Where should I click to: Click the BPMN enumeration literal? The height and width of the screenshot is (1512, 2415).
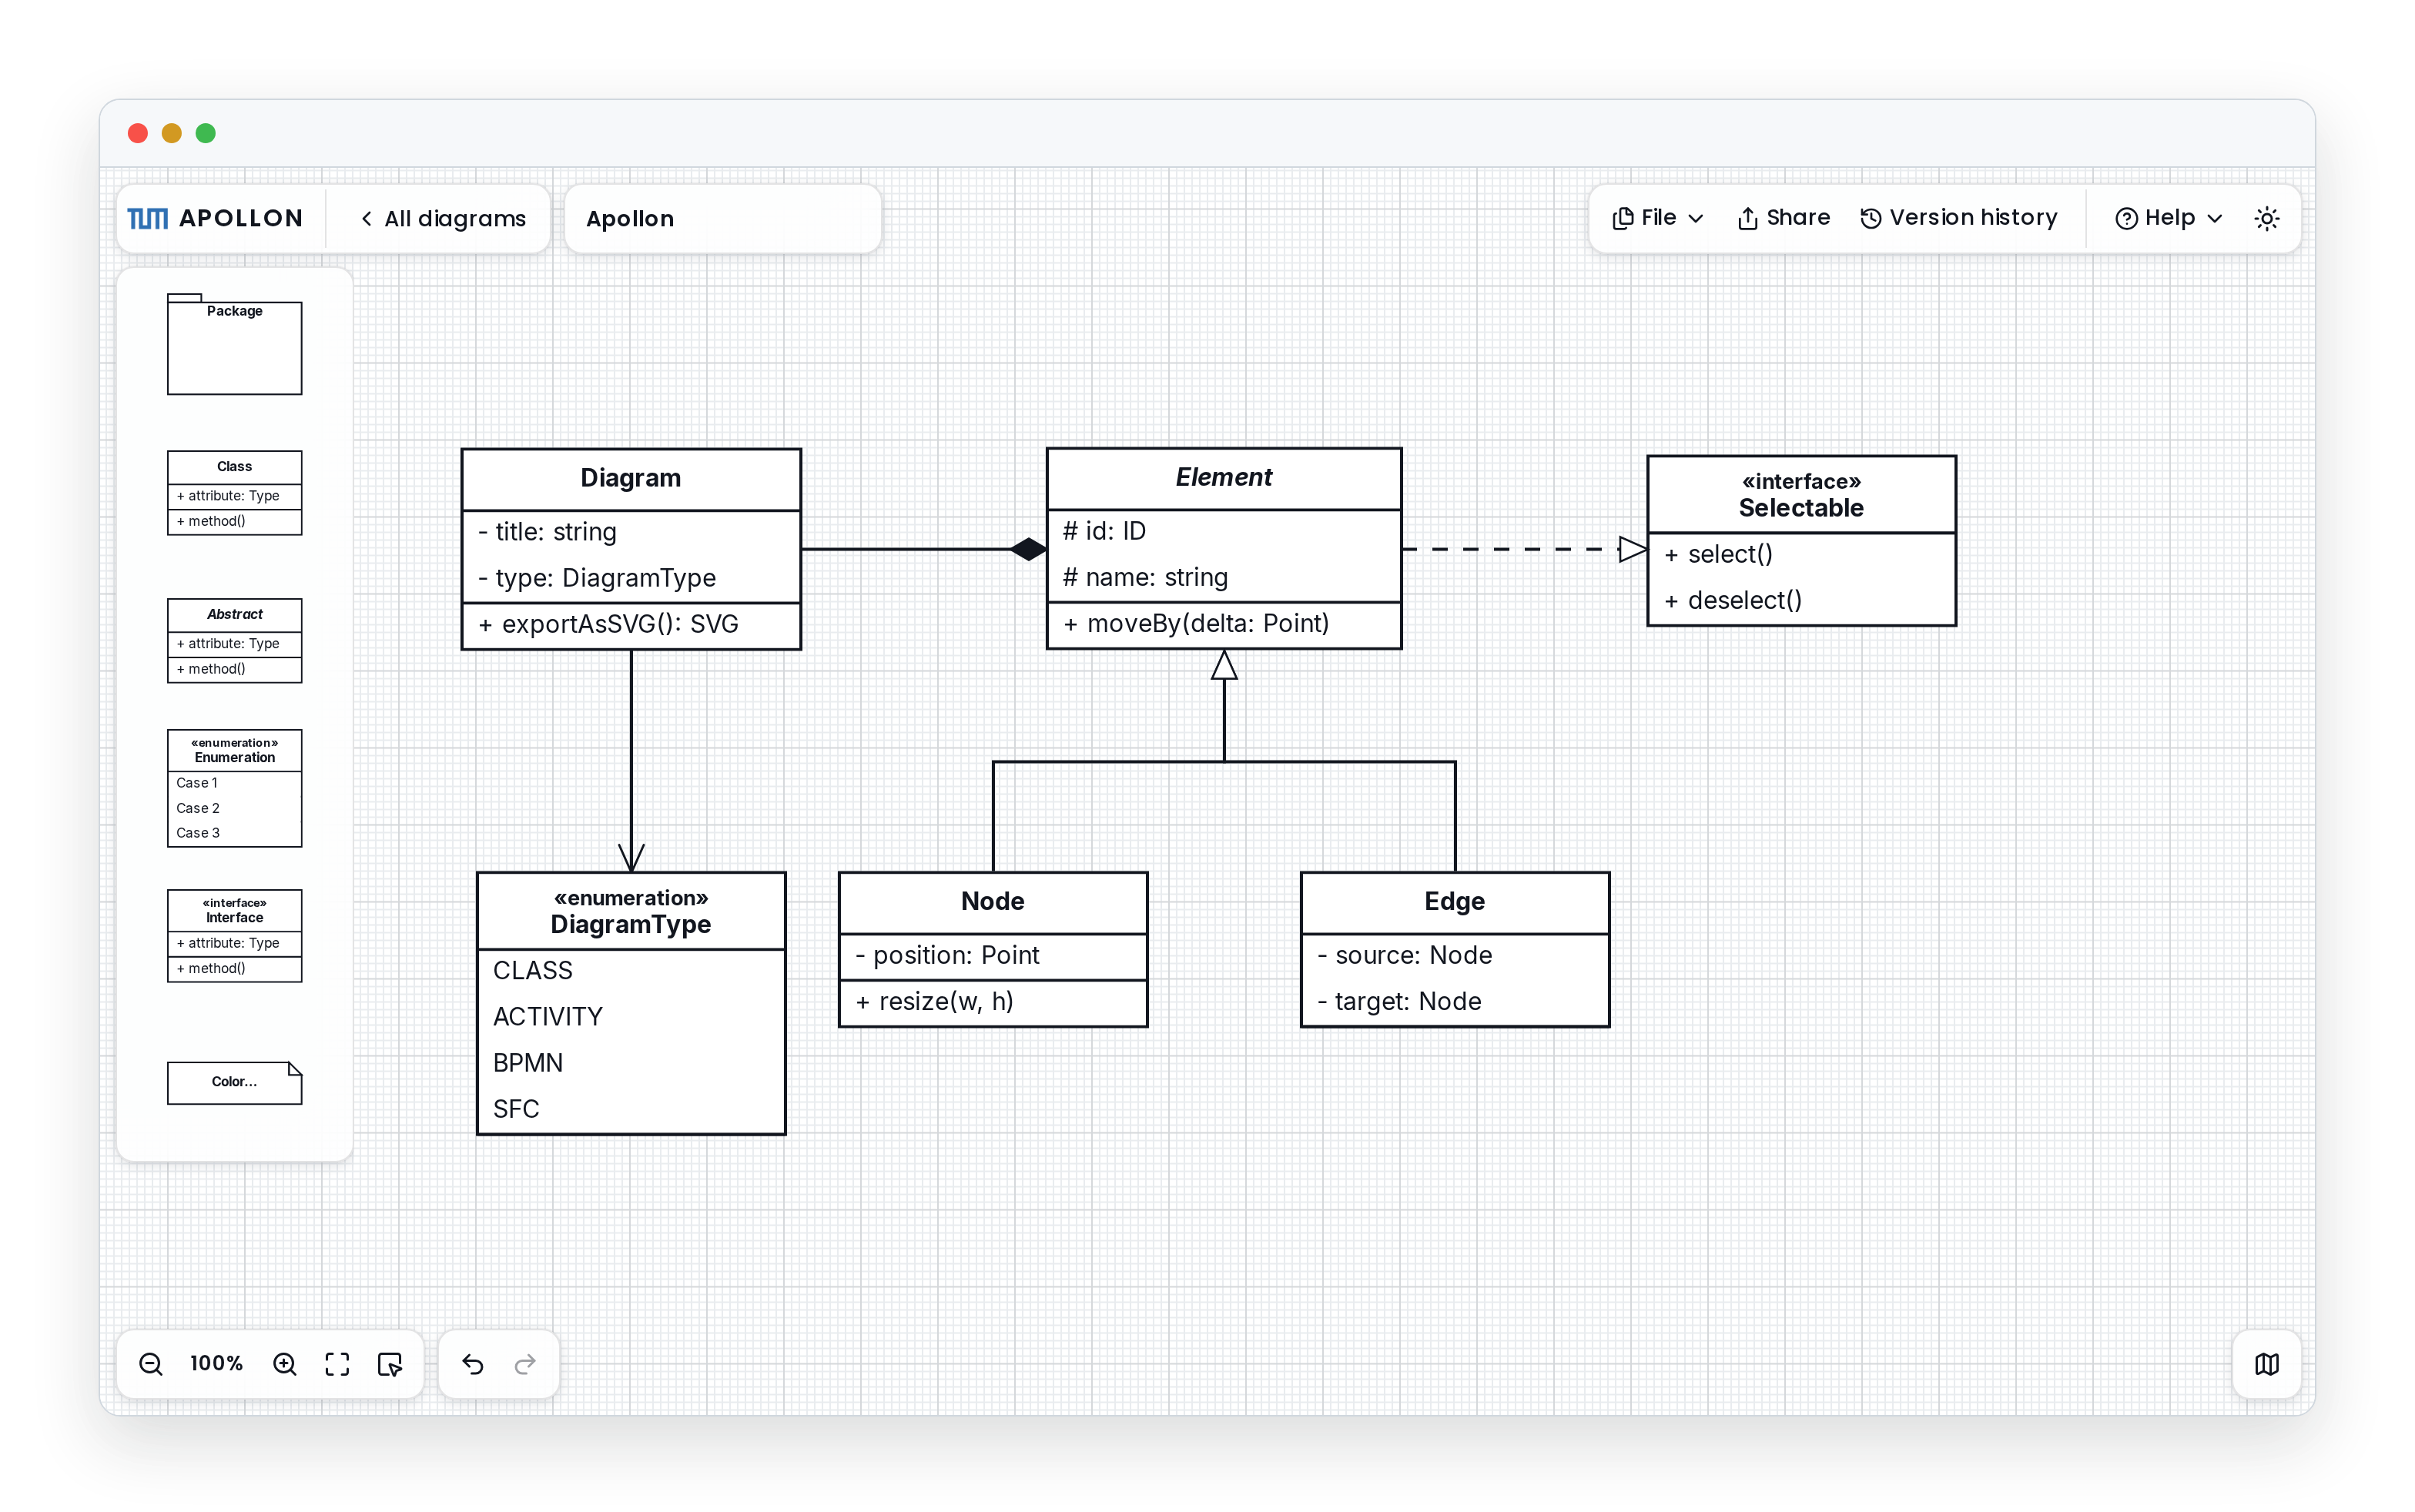(x=631, y=1063)
